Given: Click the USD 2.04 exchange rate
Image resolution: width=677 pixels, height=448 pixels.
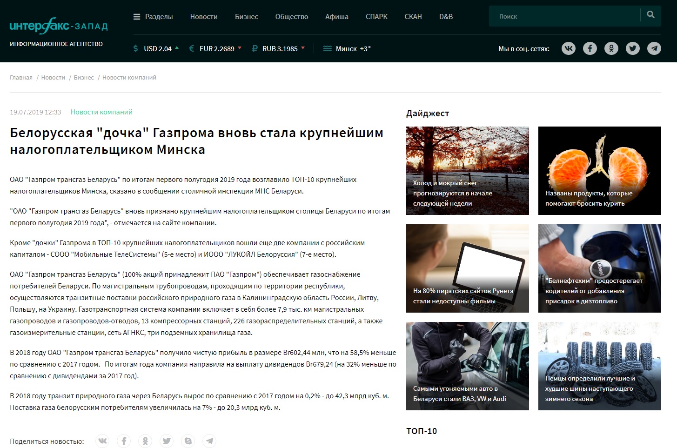Looking at the screenshot, I should click(x=158, y=48).
